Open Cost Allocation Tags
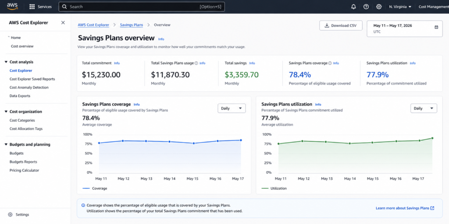The height and width of the screenshot is (224, 449). [x=26, y=129]
